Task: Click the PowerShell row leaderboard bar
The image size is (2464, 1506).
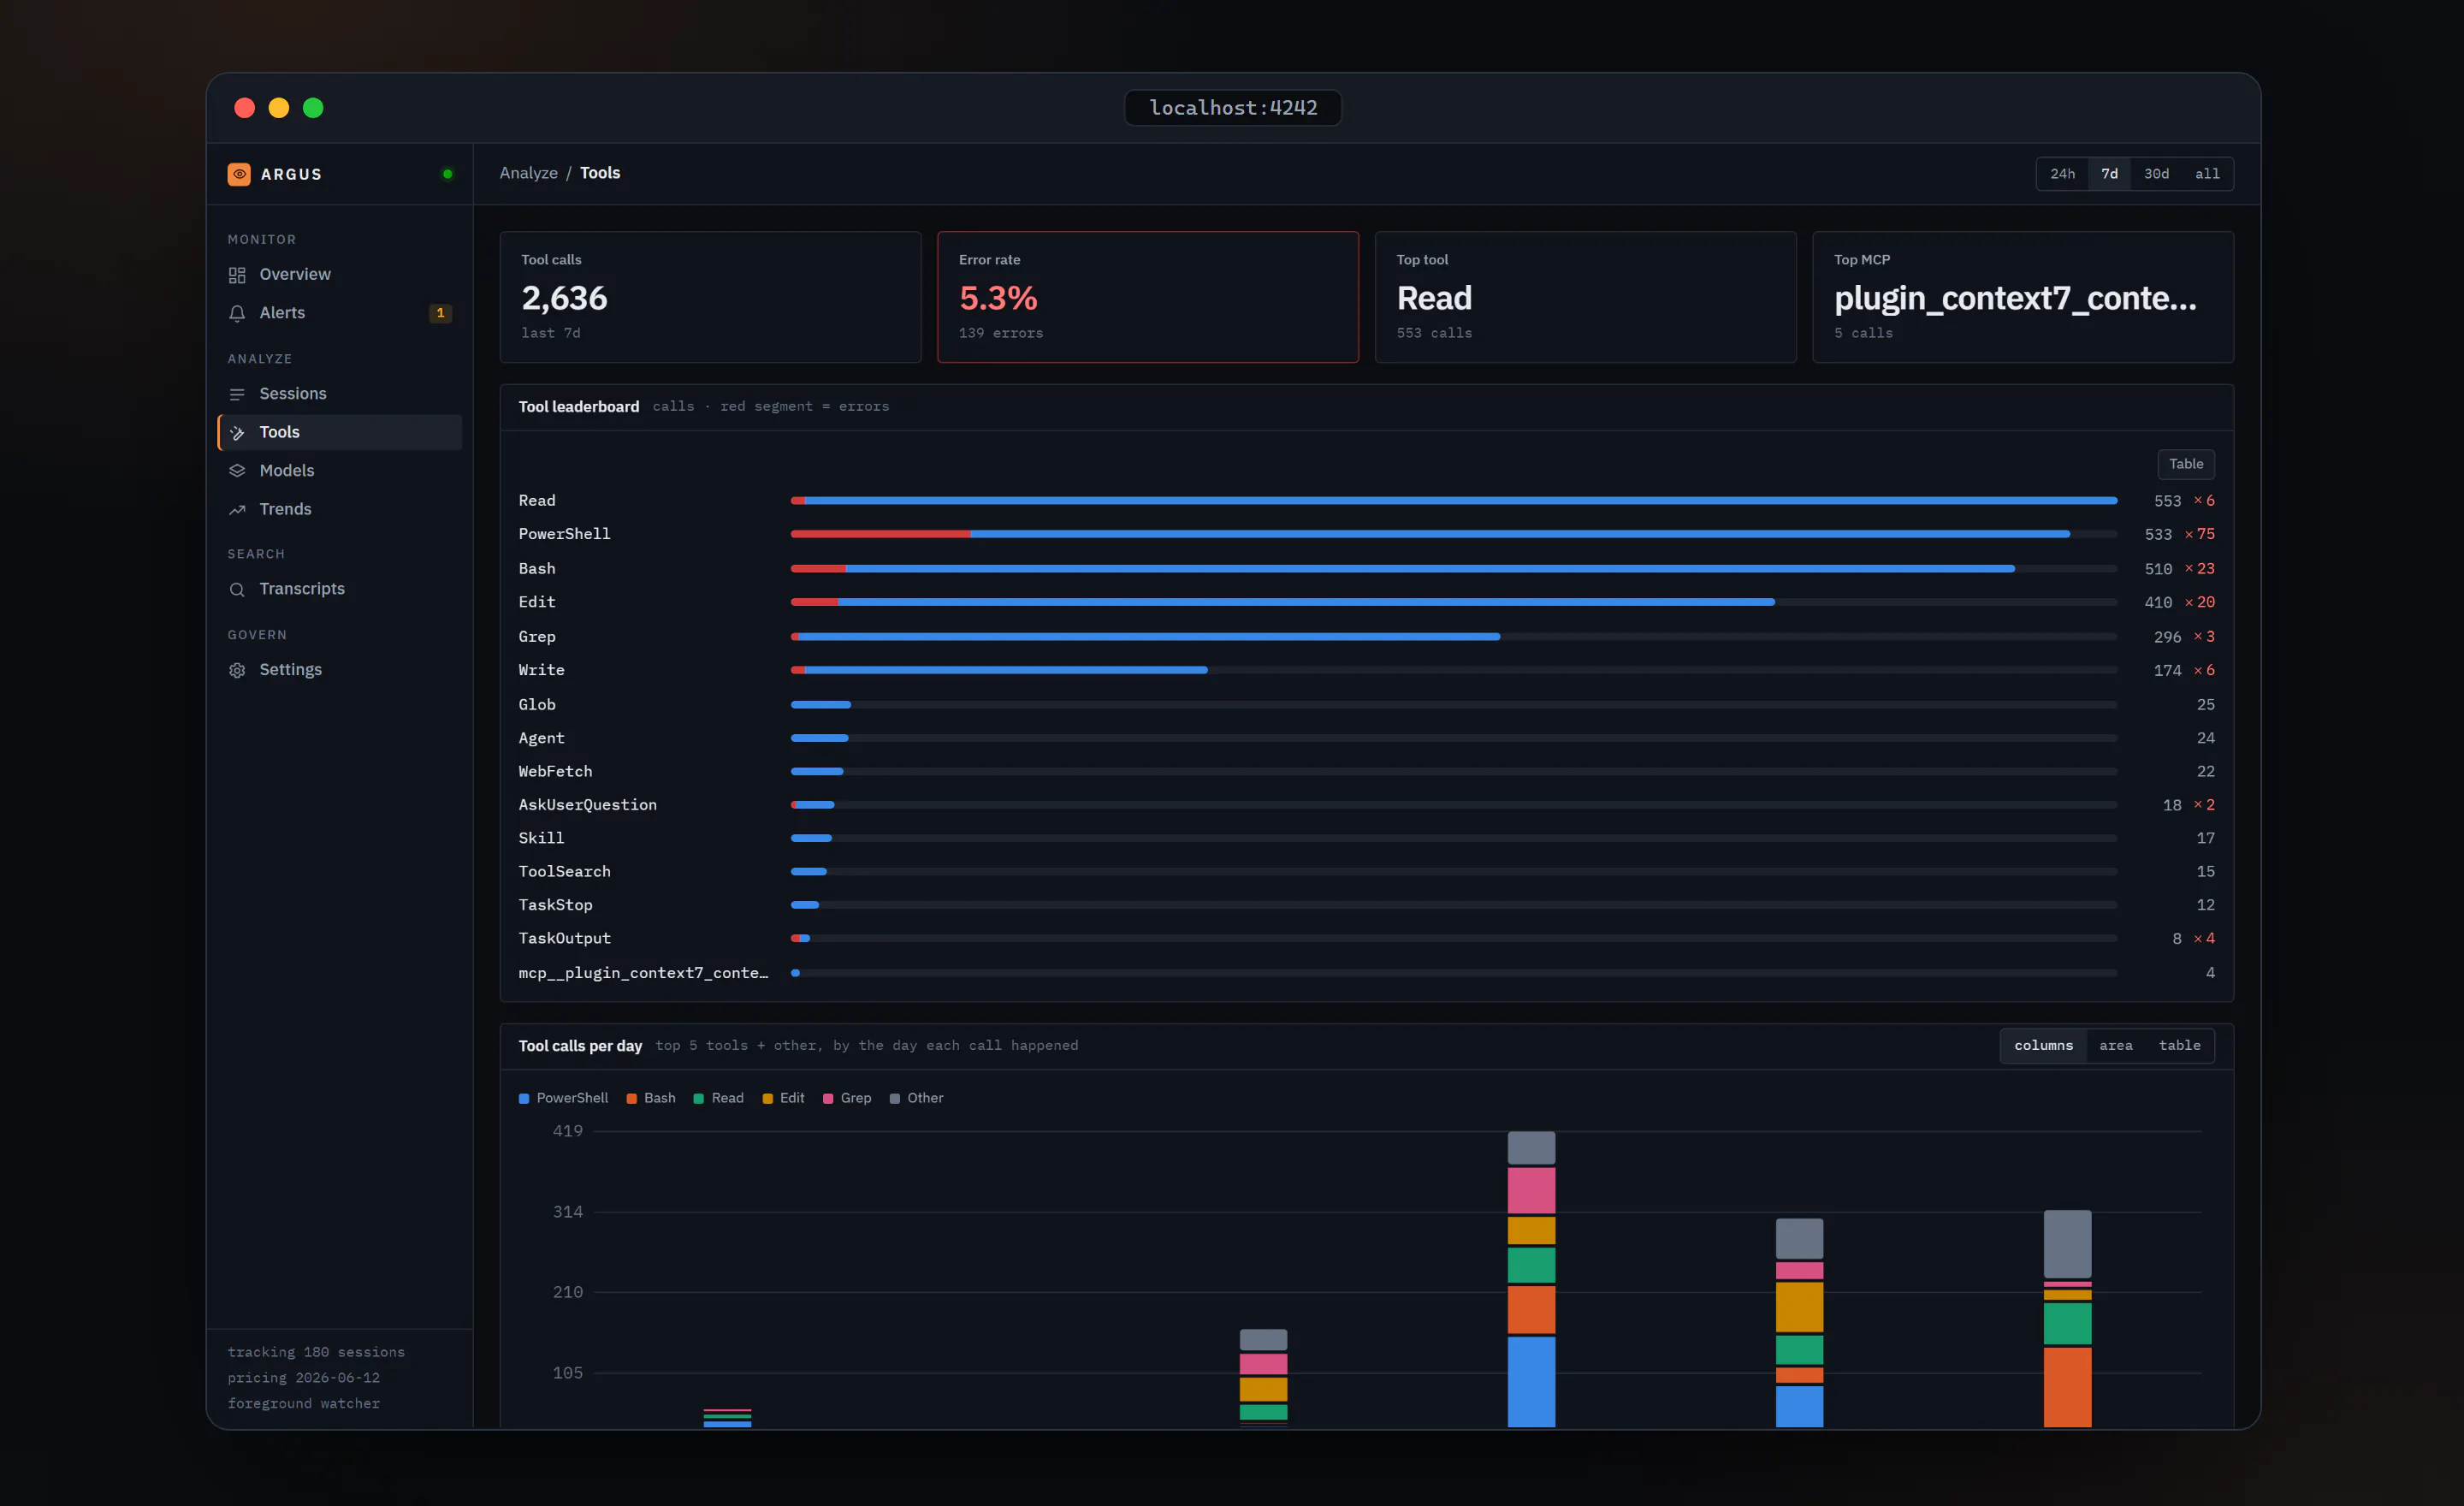Action: (x=1454, y=535)
